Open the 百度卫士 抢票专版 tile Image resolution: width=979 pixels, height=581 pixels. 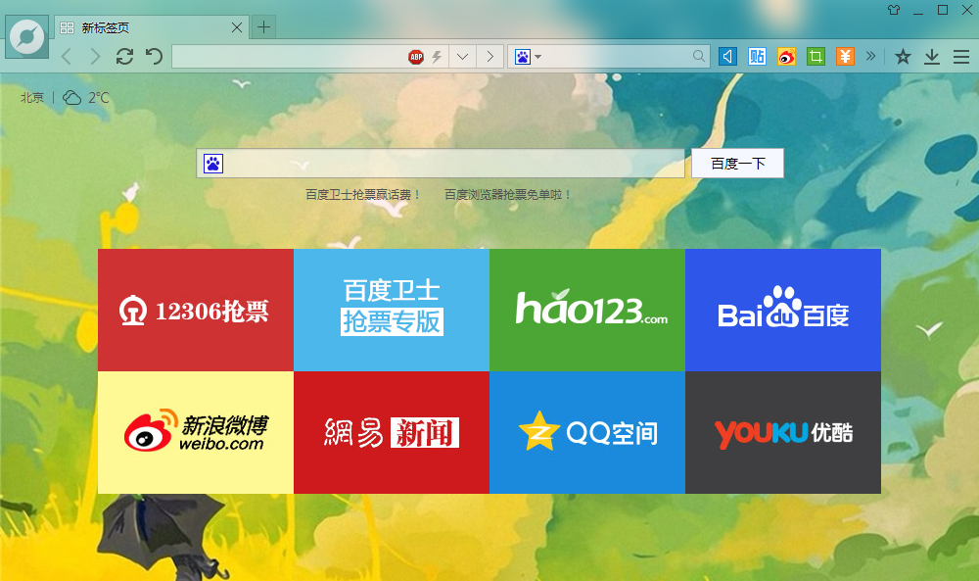click(x=392, y=310)
